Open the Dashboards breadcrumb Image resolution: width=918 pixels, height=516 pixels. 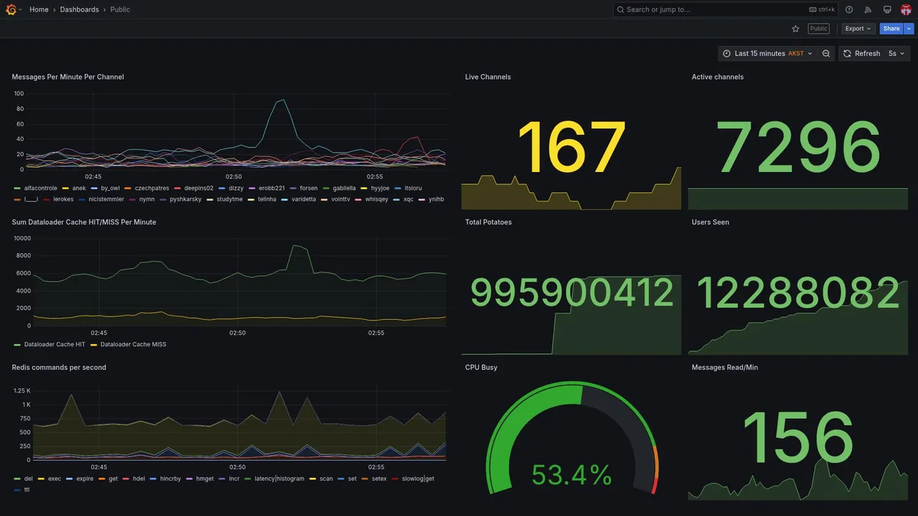80,9
